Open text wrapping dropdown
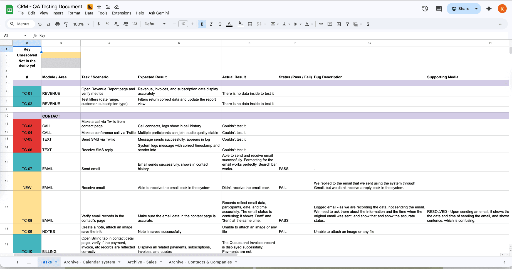The width and height of the screenshot is (512, 269). [x=297, y=24]
